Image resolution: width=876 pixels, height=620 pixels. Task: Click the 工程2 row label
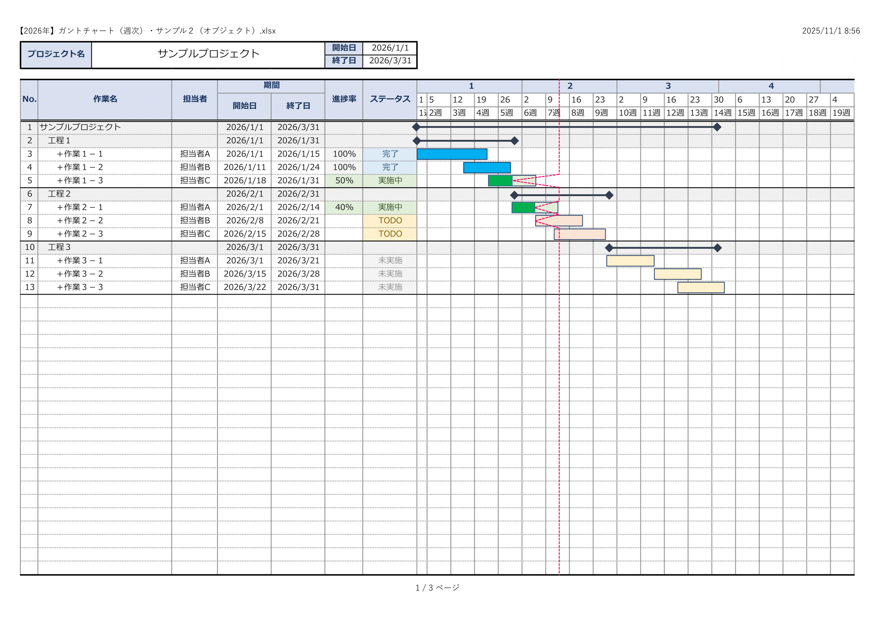pyautogui.click(x=59, y=194)
